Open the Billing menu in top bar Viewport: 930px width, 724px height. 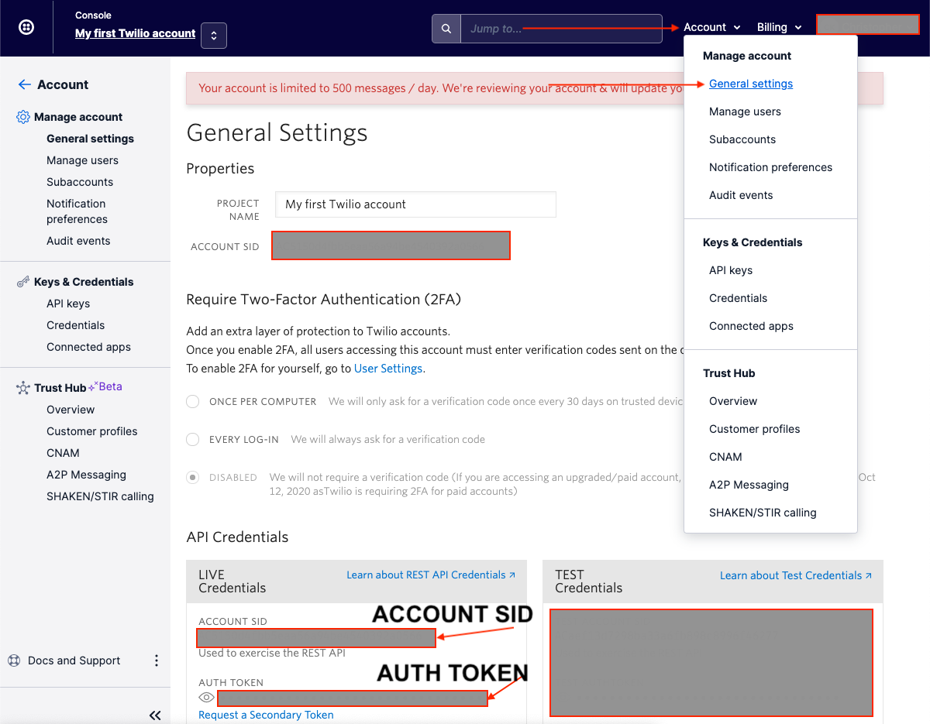(779, 27)
